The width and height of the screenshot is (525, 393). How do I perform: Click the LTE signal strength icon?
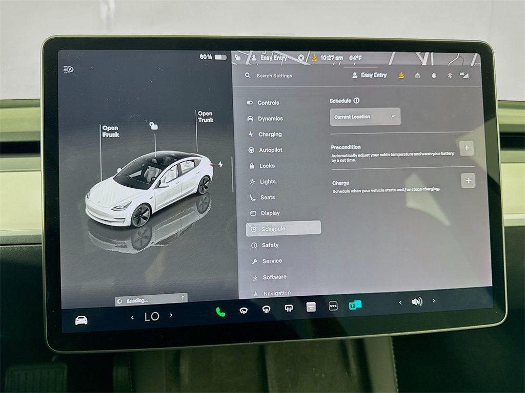[464, 75]
